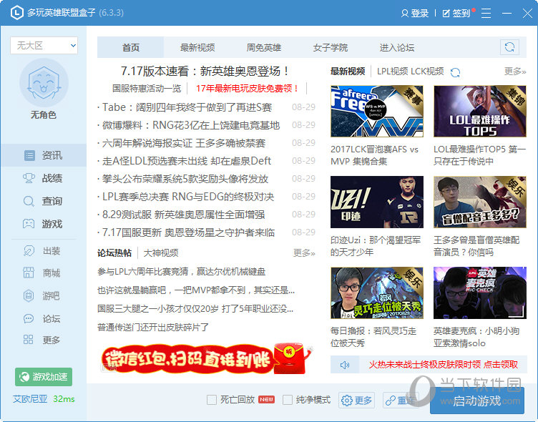Refresh the video list next to LCK视频
Viewport: 538px width, 422px height.
(x=455, y=72)
